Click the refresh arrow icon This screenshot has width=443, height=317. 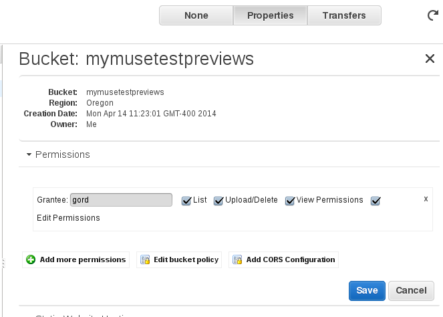(x=433, y=15)
